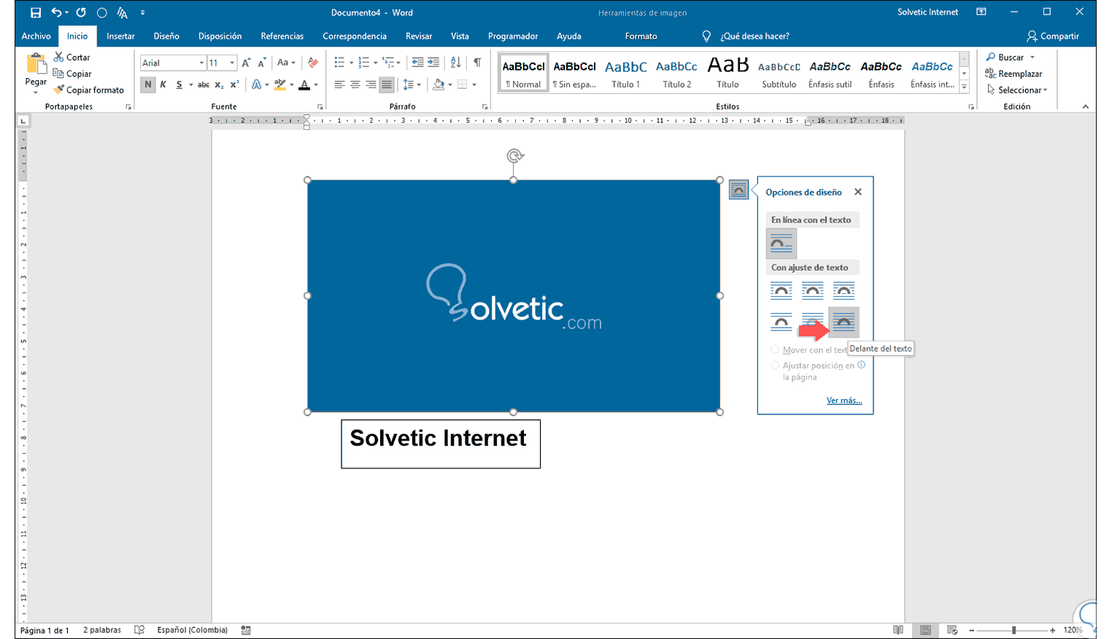
Task: Rotate the image using the rotation handle
Action: (x=515, y=155)
